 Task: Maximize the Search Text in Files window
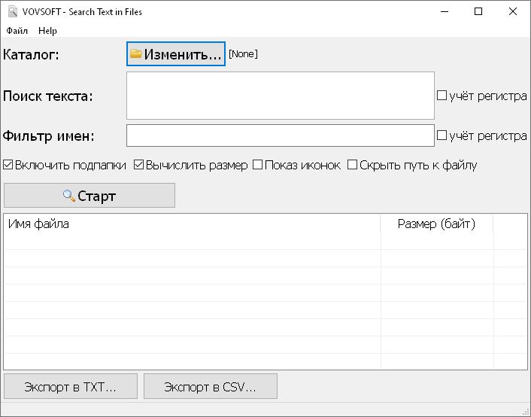coord(478,11)
